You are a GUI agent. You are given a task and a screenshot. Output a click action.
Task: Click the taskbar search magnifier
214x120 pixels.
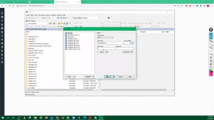click(8, 118)
